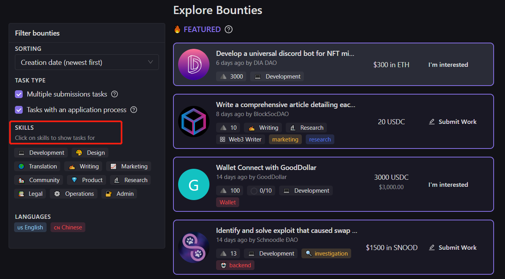Select the Design skill tag
This screenshot has width=505, height=279.
click(90, 153)
